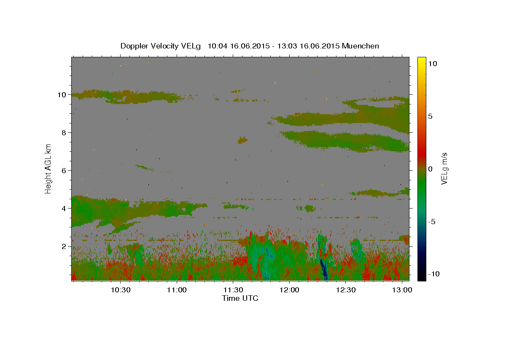Viewport: 506px width, 337px height.
Task: Click the 12:30 time tick label
Action: pos(346,290)
